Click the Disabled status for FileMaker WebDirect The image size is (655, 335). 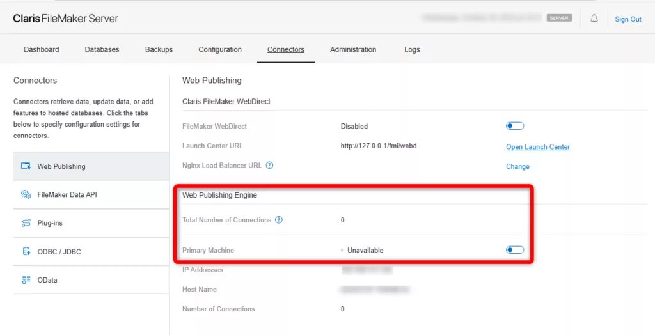coord(354,126)
